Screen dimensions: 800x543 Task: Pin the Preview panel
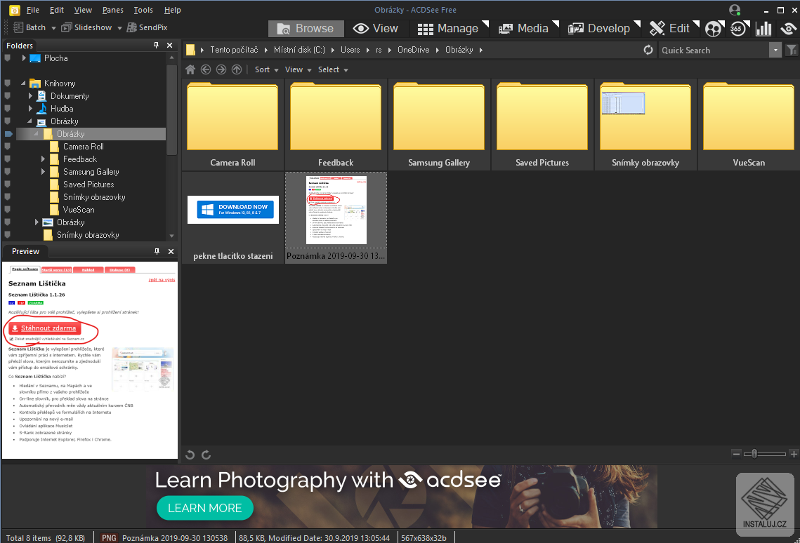tap(156, 251)
